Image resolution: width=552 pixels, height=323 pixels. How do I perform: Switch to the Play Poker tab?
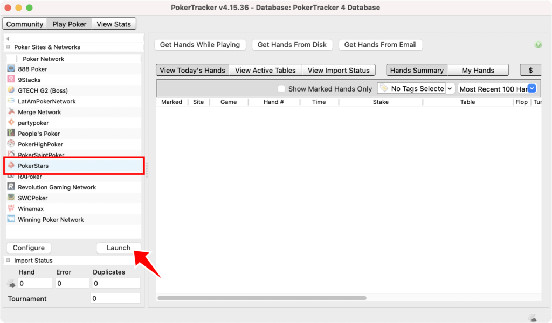click(70, 24)
